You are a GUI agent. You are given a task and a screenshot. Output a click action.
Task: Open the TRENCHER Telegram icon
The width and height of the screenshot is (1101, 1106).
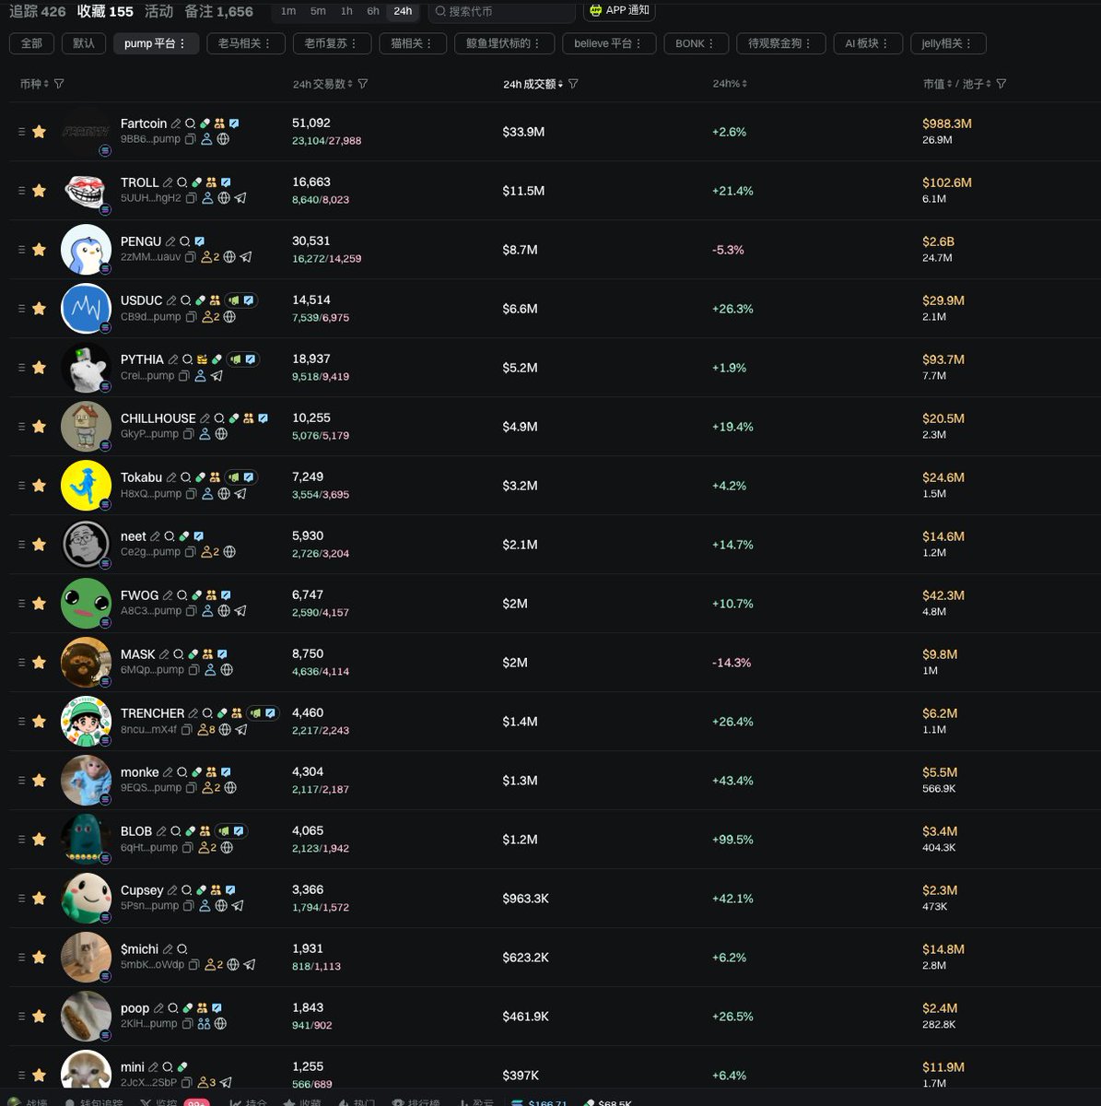pos(241,729)
